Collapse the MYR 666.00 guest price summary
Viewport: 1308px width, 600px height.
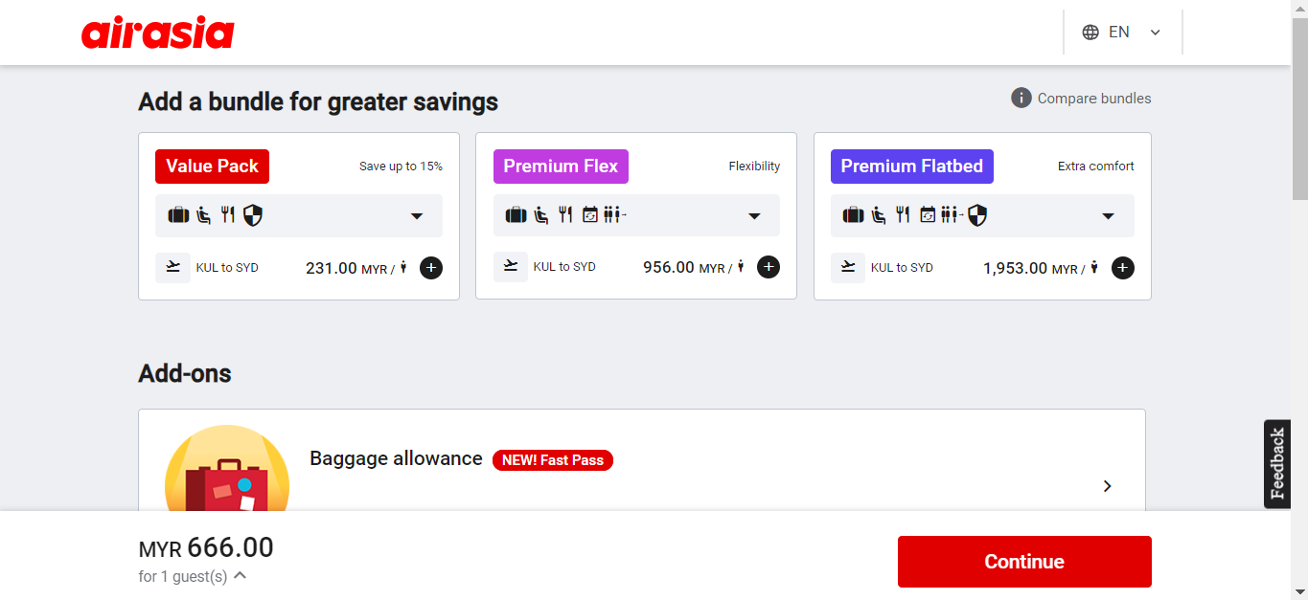click(239, 575)
